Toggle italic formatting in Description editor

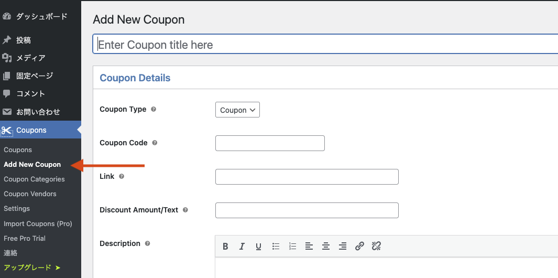pyautogui.click(x=242, y=247)
